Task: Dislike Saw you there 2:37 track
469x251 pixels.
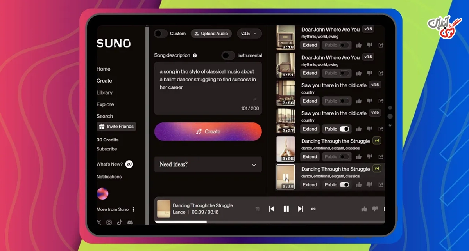Action: pos(369,129)
